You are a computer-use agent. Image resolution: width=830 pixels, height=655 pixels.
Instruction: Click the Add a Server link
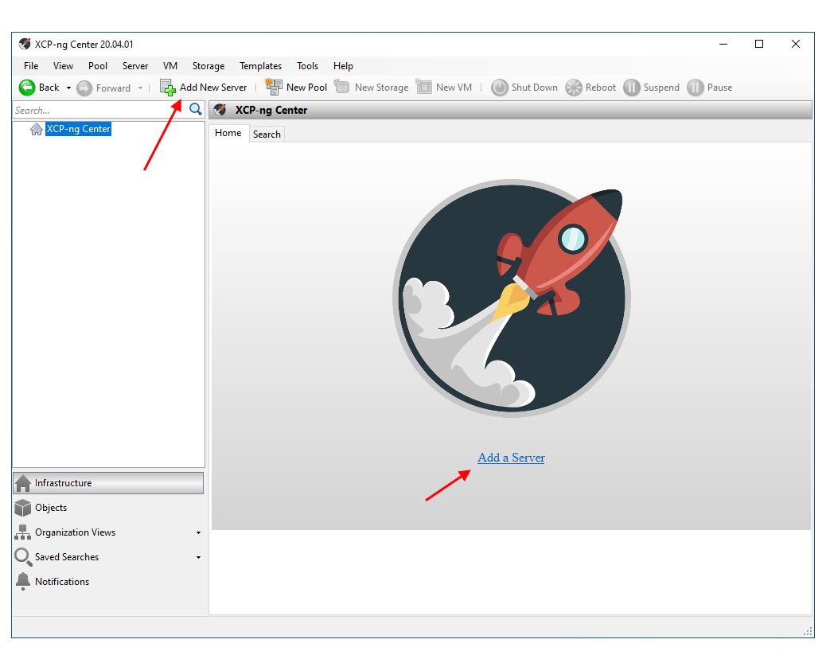[511, 458]
